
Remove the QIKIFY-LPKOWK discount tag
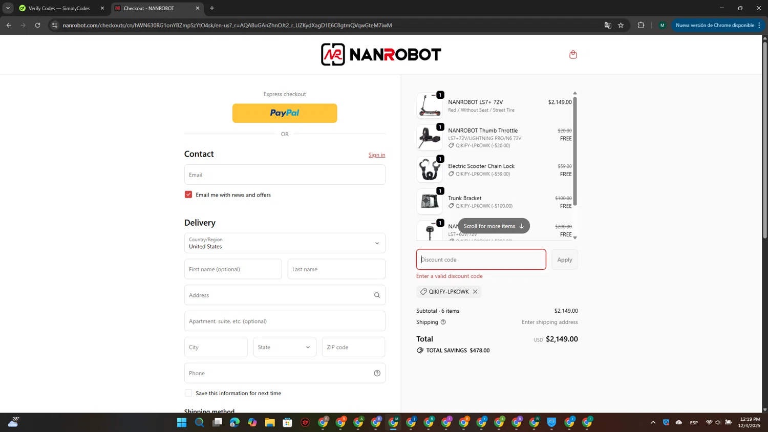(475, 292)
